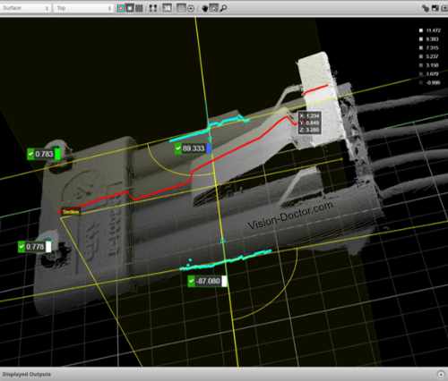Click the top white swatch in height legend
The height and width of the screenshot is (381, 448).
421,30
